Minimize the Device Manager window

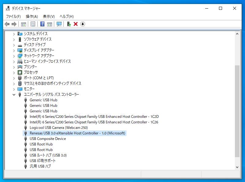[x=206, y=8]
